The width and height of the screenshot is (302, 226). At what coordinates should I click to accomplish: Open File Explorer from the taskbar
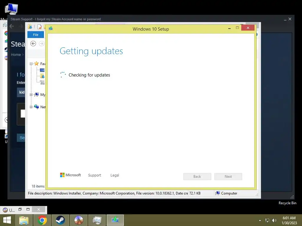click(24, 220)
